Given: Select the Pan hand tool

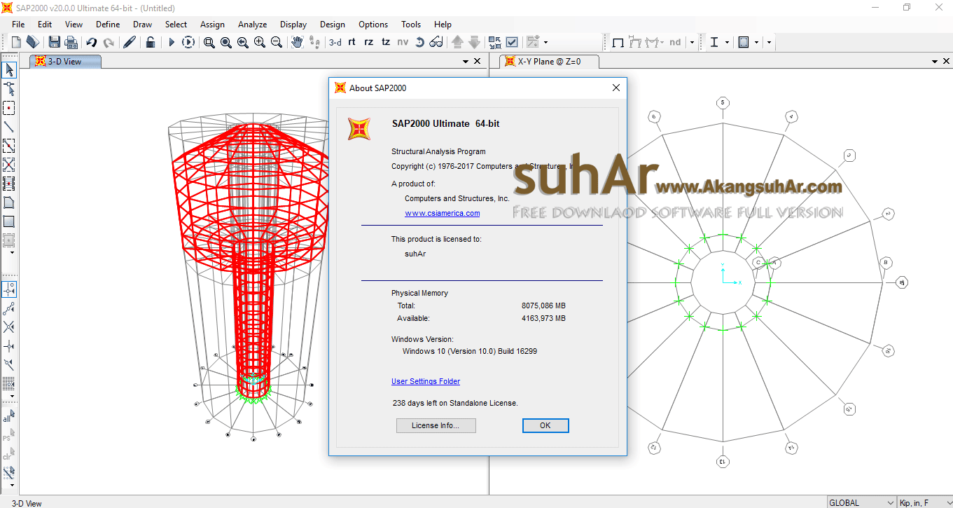Looking at the screenshot, I should (297, 42).
